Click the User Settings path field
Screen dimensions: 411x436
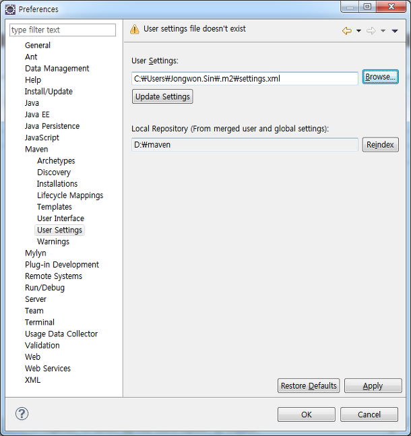pos(245,79)
